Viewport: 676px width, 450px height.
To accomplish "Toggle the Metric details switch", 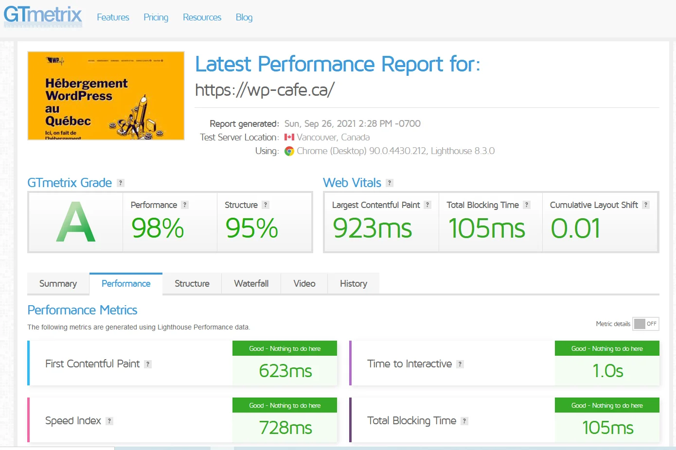I will (x=646, y=324).
